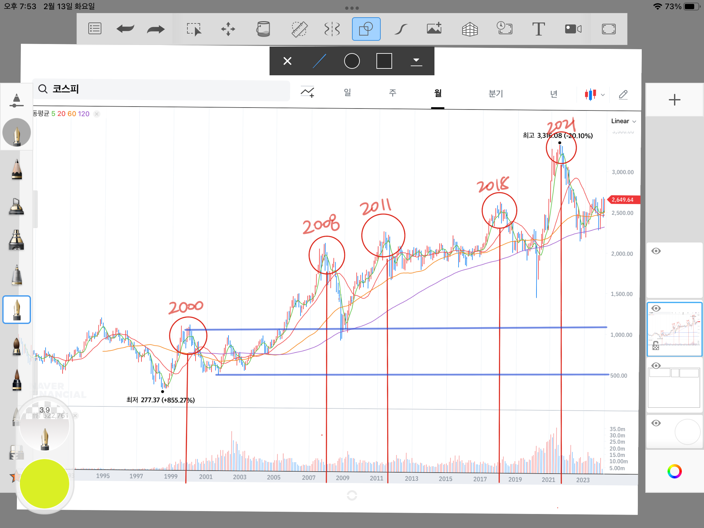Toggle visibility of the circle layer
704x528 pixels.
click(x=656, y=423)
